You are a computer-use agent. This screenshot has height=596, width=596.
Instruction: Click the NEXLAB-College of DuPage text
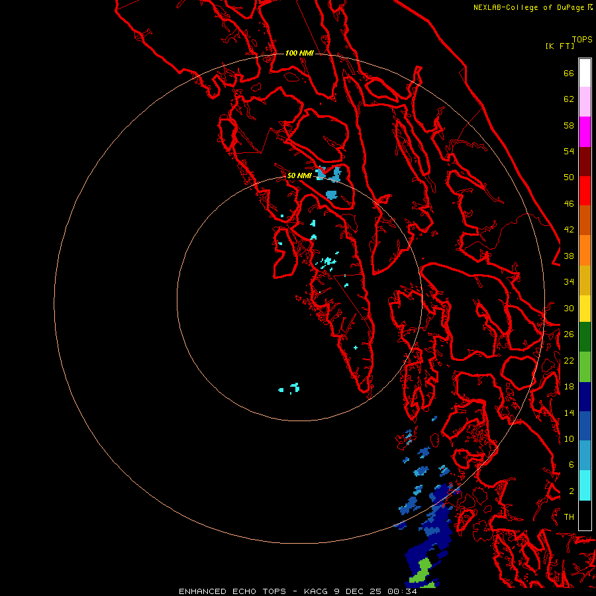[529, 7]
